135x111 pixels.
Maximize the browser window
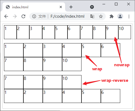(x=116, y=4)
